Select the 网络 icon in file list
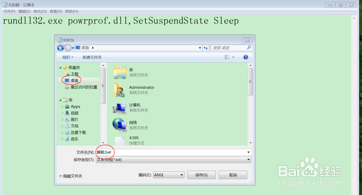Viewport: 362px width, 195px height. pyautogui.click(x=119, y=125)
